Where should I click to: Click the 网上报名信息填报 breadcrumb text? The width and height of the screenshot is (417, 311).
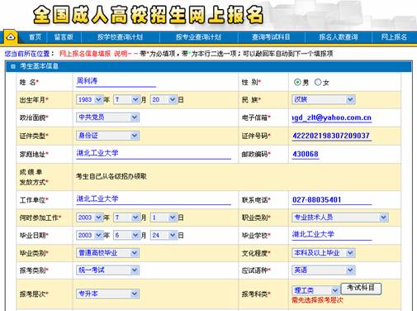tap(85, 54)
